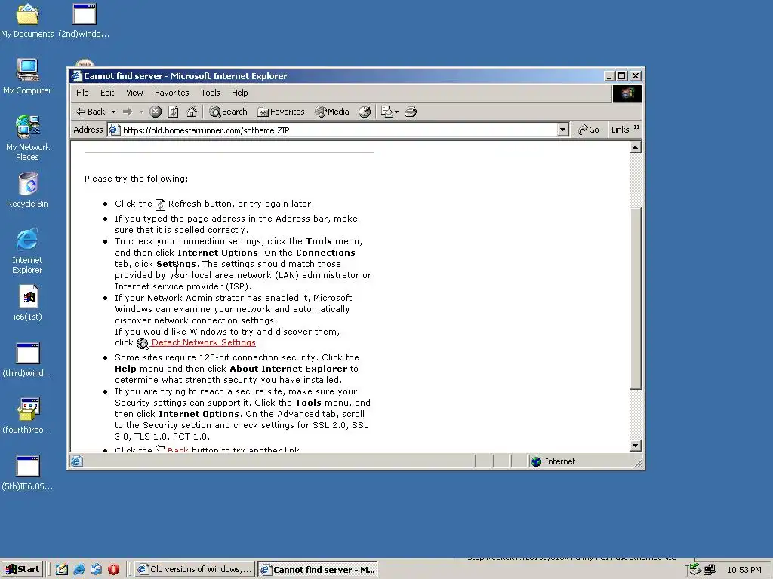
Task: Select the My Documents desktop icon
Action: tap(27, 21)
